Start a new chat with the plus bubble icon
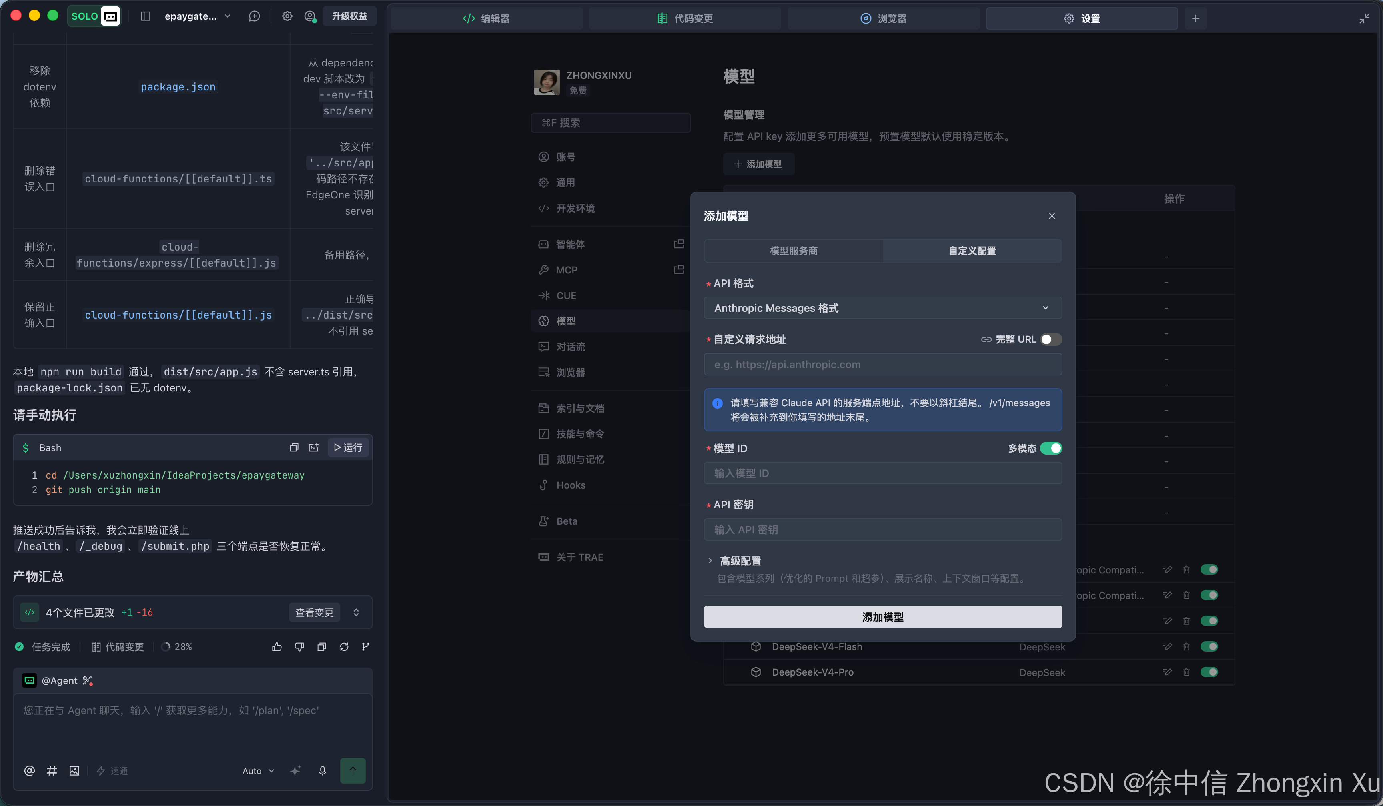 254,16
